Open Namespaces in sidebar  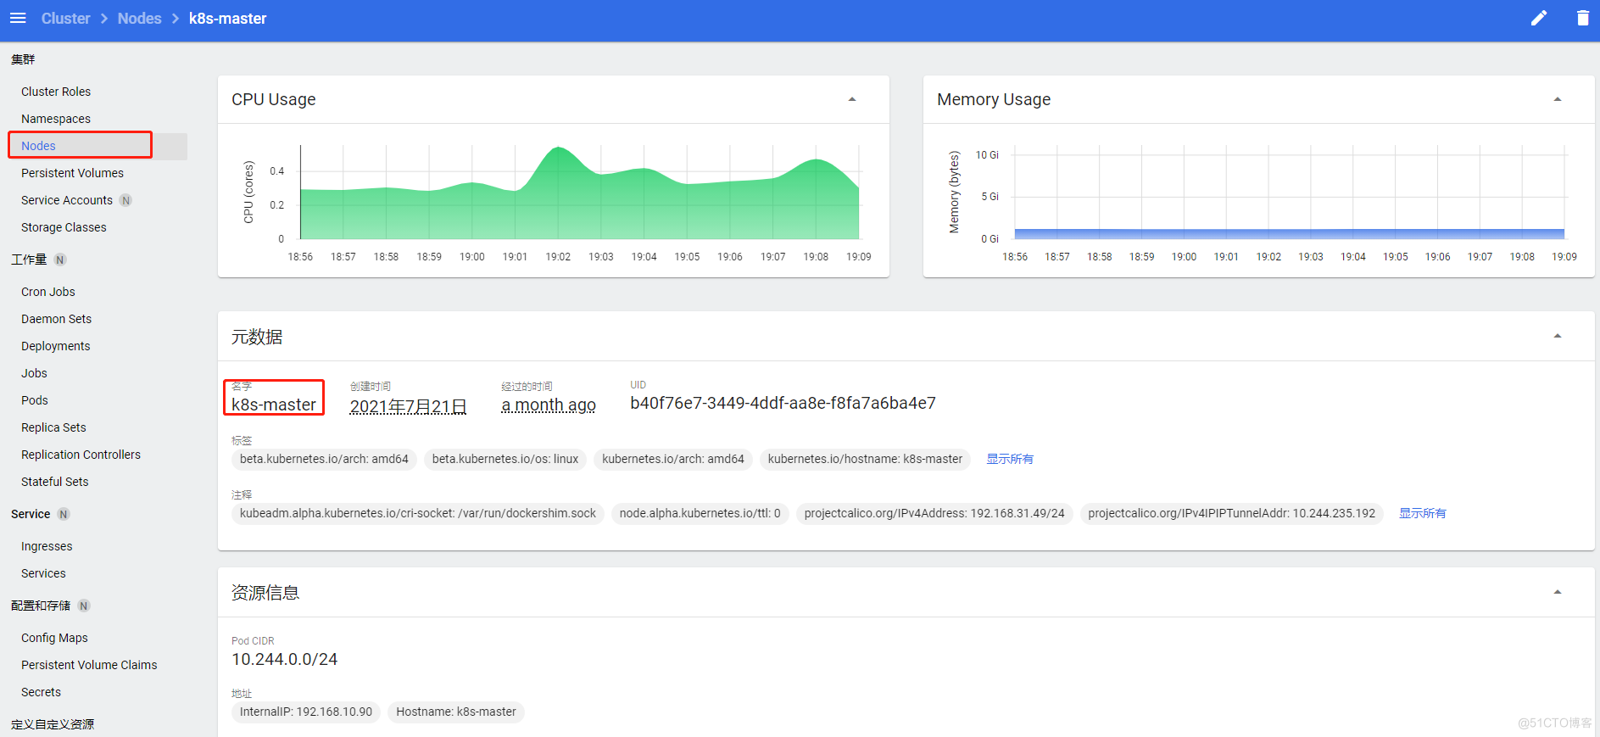[x=56, y=119]
